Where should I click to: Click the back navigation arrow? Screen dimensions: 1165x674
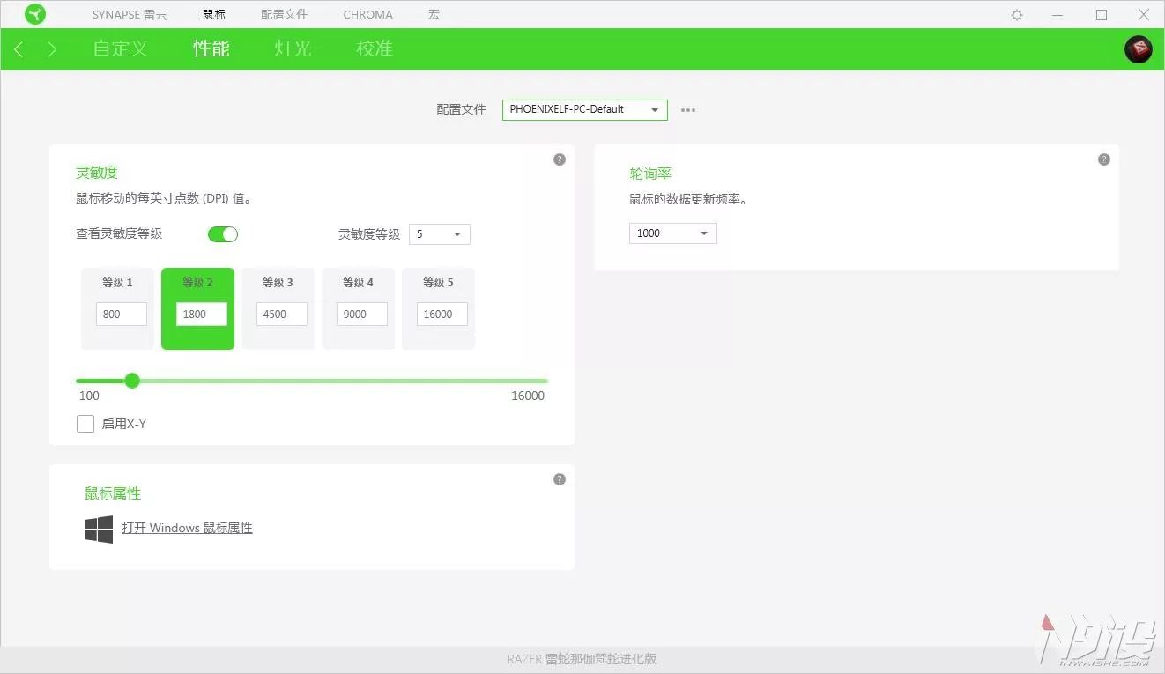point(18,49)
